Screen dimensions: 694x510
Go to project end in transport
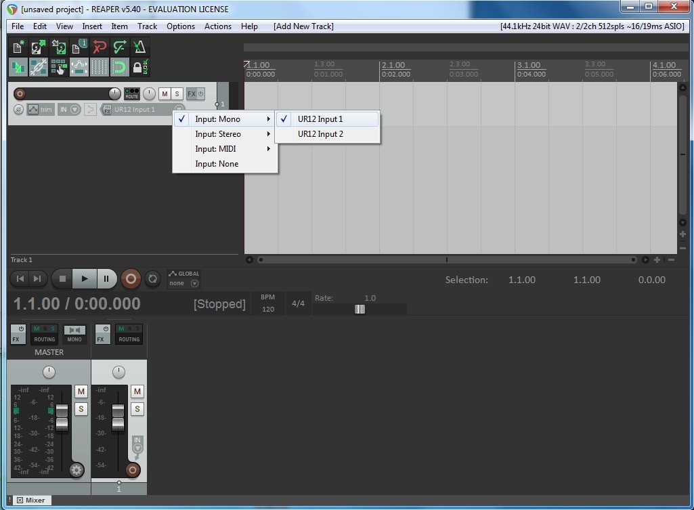tap(38, 279)
